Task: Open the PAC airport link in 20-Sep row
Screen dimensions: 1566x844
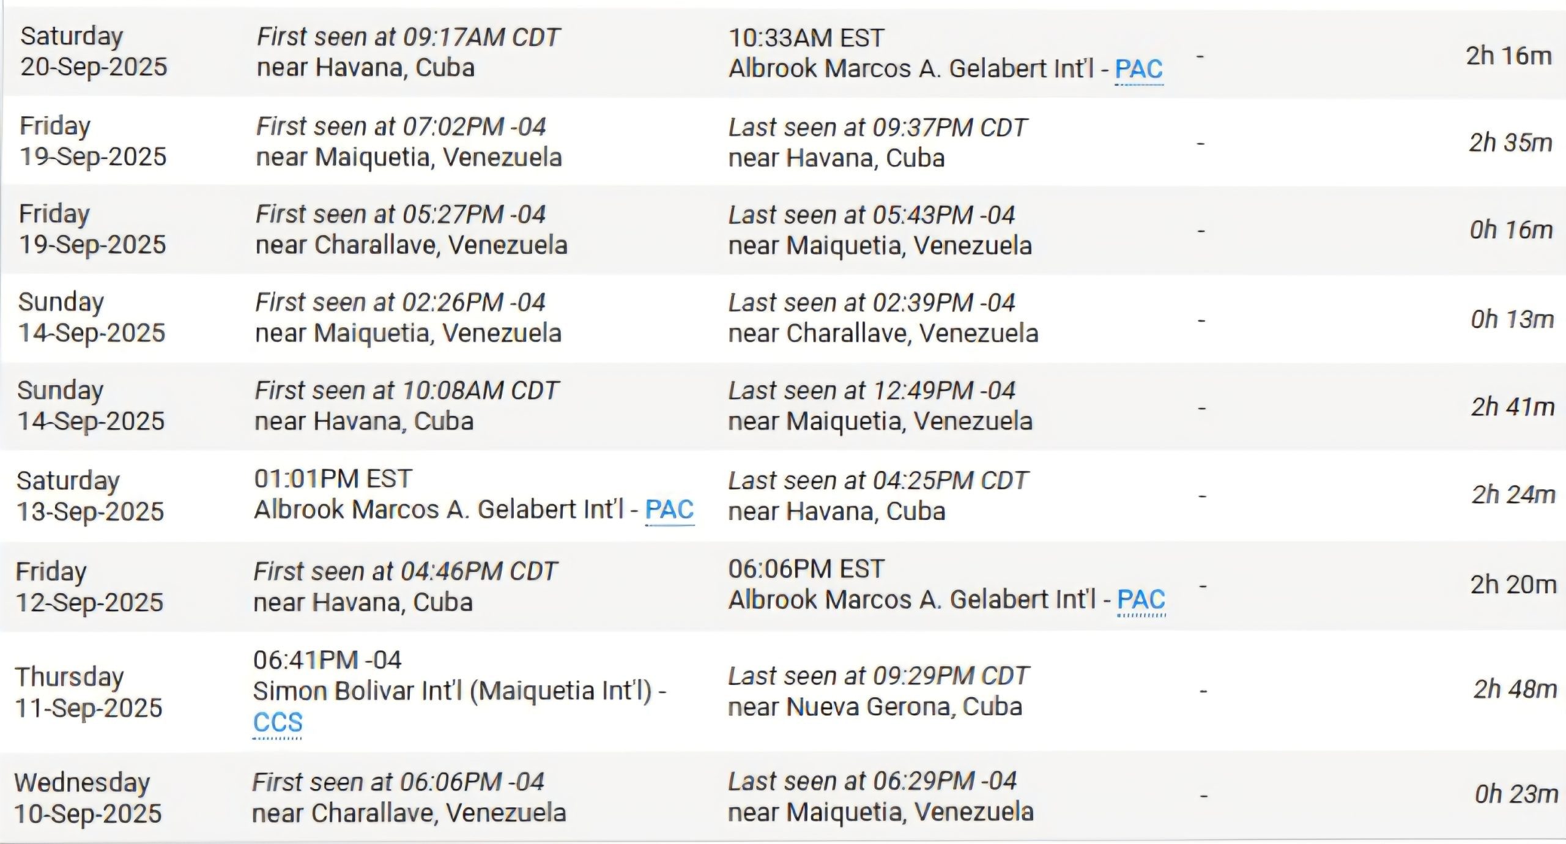Action: coord(1138,69)
